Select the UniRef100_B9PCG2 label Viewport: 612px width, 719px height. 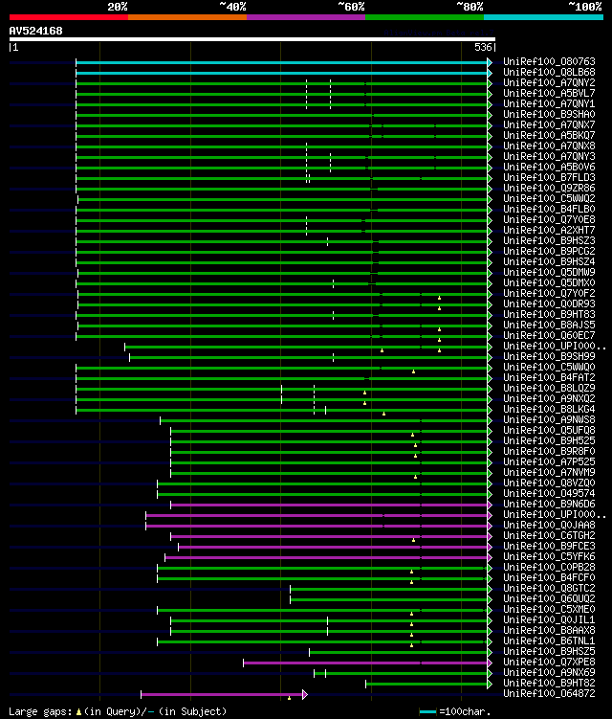tap(549, 251)
